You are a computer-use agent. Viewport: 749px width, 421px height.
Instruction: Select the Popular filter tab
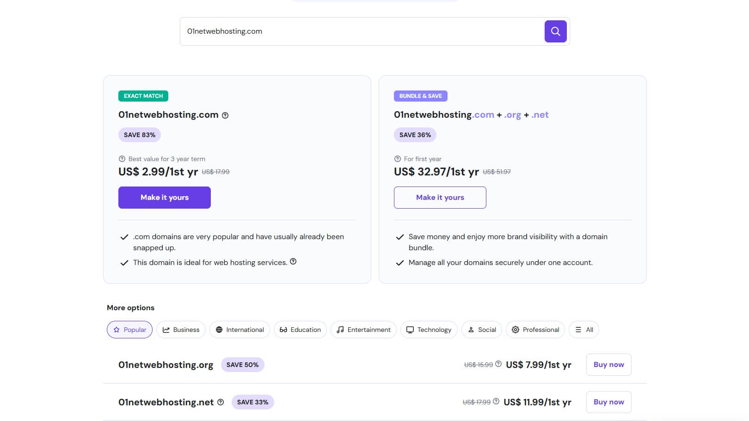point(129,330)
